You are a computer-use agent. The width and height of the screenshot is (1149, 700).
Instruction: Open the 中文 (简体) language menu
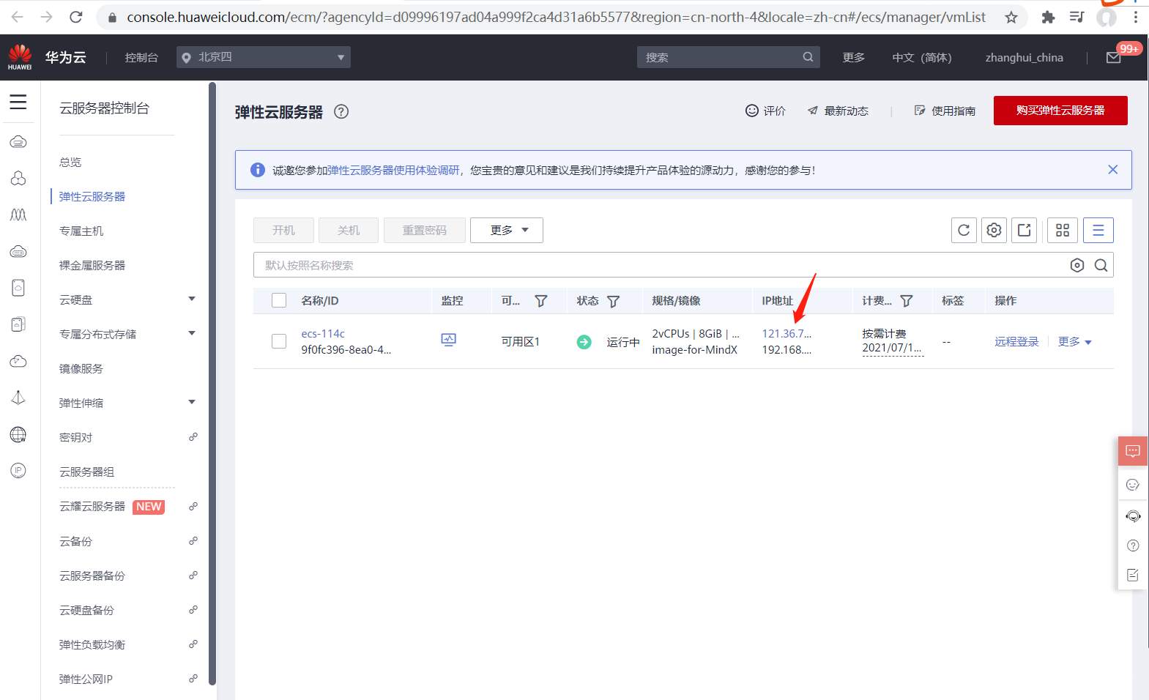click(921, 57)
